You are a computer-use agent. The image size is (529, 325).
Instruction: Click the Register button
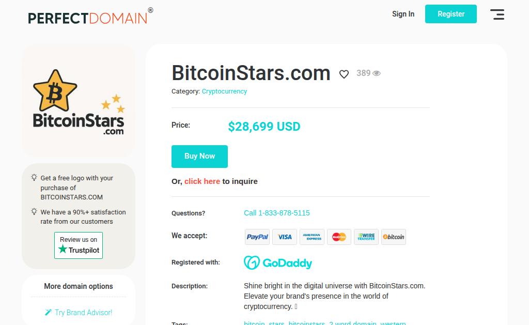[x=451, y=14]
